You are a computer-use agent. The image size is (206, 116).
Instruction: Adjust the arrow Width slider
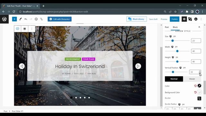point(177,51)
